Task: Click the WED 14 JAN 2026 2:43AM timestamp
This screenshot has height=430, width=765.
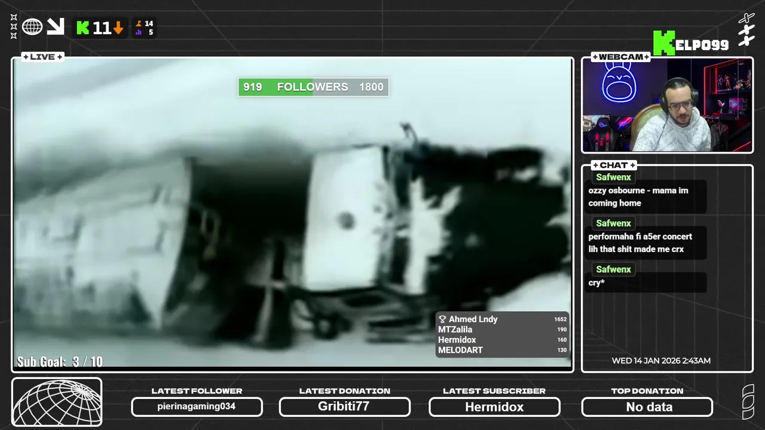Action: (661, 361)
